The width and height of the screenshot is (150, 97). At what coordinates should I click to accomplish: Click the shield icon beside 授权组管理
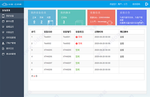pyautogui.click(x=3, y=38)
